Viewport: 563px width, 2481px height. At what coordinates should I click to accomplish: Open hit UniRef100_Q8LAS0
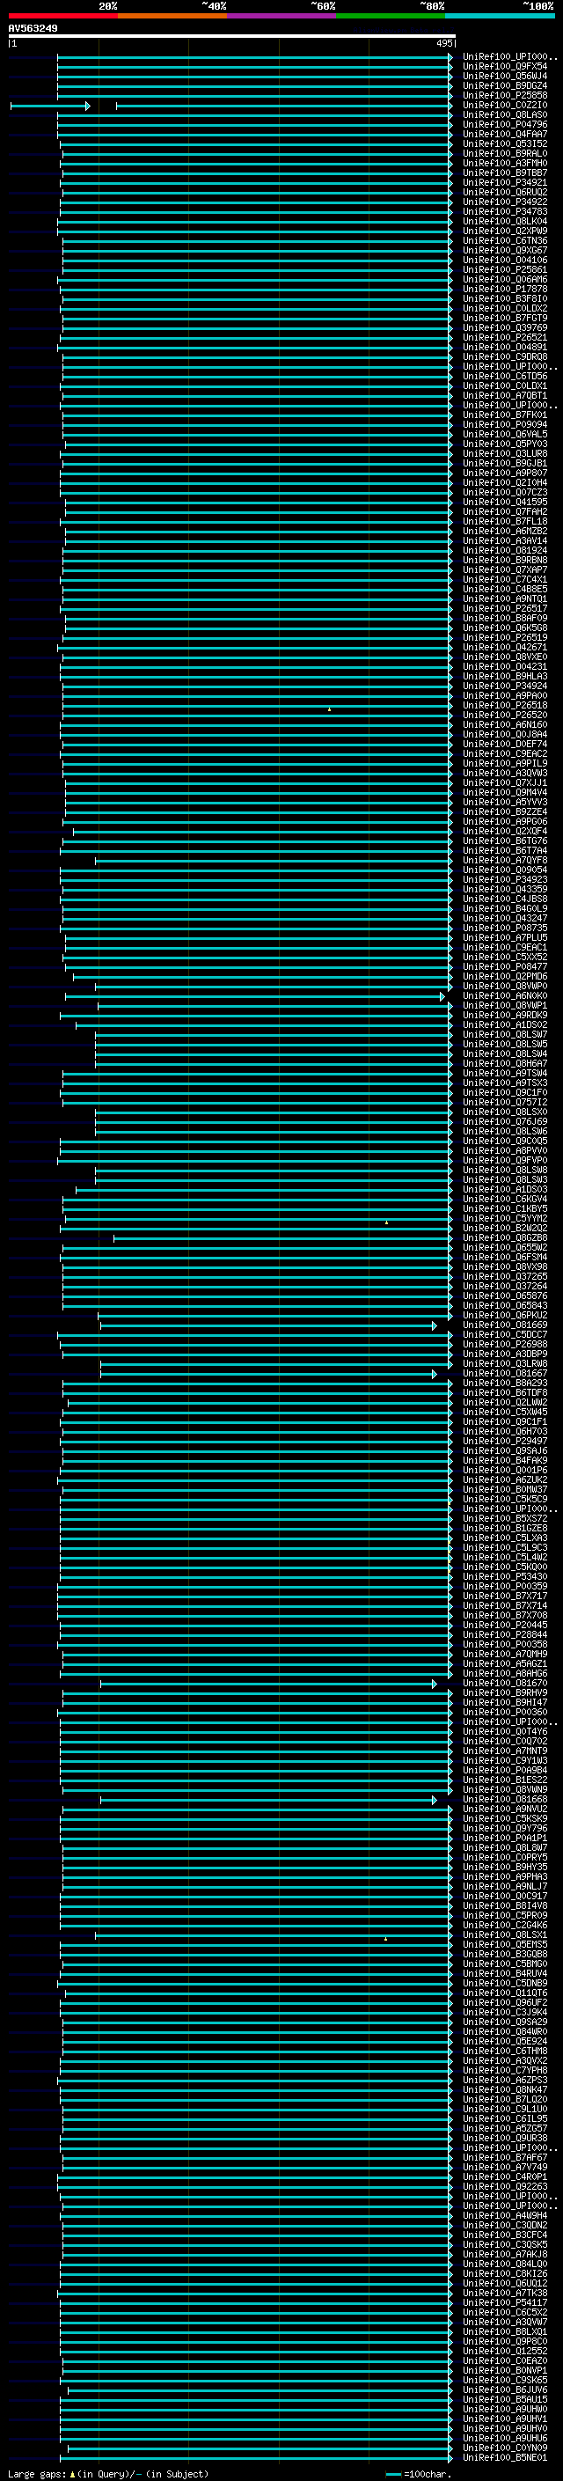coord(504,114)
